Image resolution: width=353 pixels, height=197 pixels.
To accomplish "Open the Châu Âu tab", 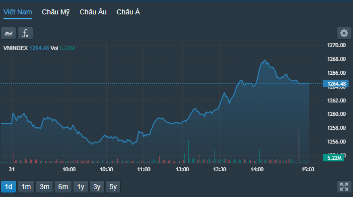I will pos(93,12).
